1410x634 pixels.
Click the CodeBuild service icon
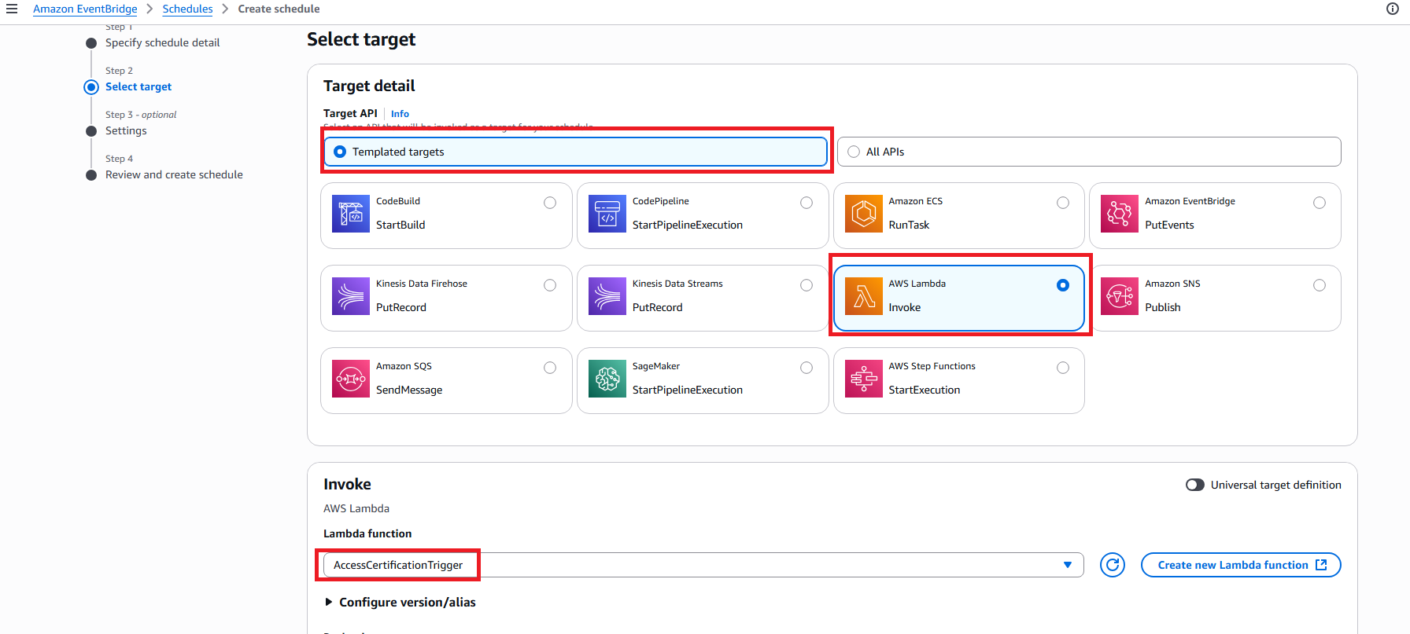coord(351,214)
